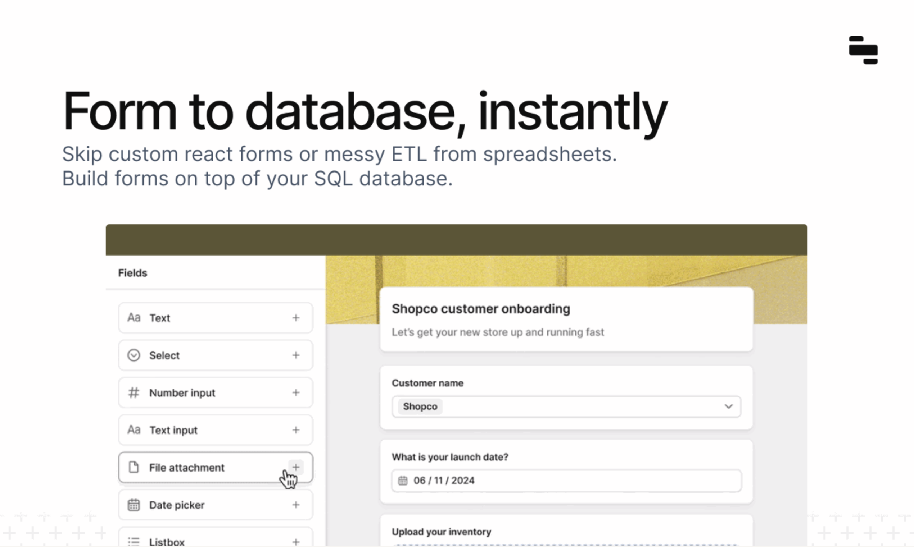
Task: Choose the File attachment field item
Action: point(216,467)
